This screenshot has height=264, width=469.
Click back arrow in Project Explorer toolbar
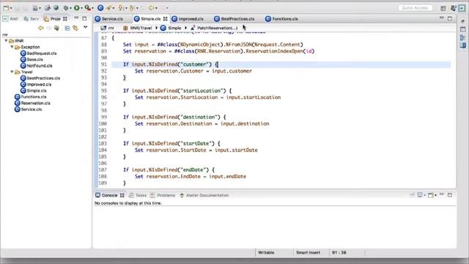tap(41, 28)
